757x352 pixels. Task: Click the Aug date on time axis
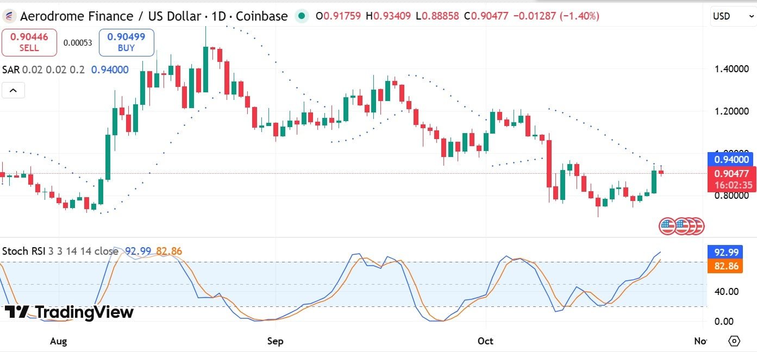point(58,341)
